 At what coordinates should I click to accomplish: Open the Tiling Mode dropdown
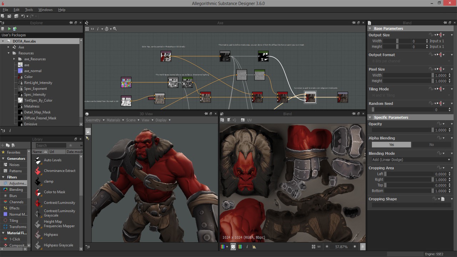pos(411,95)
